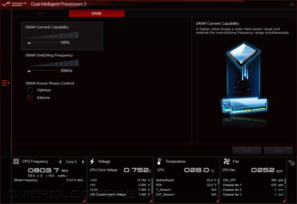Select the Extreme power phase option

point(30,97)
